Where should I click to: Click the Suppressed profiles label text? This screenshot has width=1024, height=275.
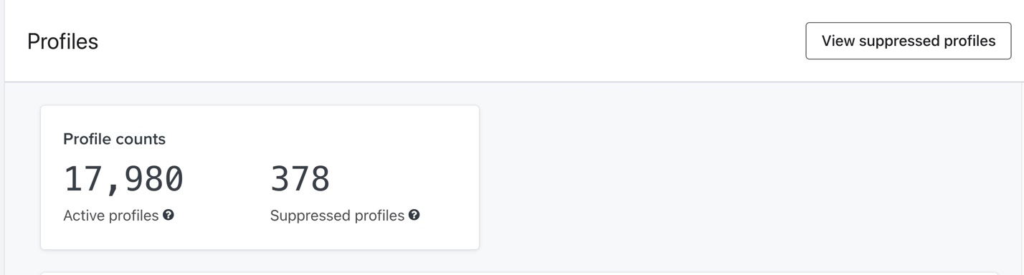tap(337, 216)
